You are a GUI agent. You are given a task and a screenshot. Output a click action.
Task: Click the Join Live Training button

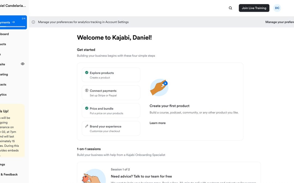(x=254, y=8)
